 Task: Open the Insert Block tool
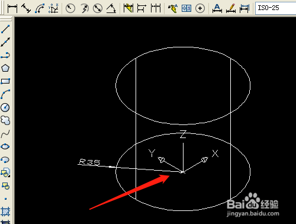(5, 172)
